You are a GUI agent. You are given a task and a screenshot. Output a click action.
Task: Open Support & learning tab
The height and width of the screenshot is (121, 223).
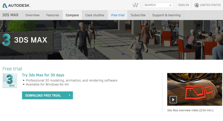coord(166,15)
